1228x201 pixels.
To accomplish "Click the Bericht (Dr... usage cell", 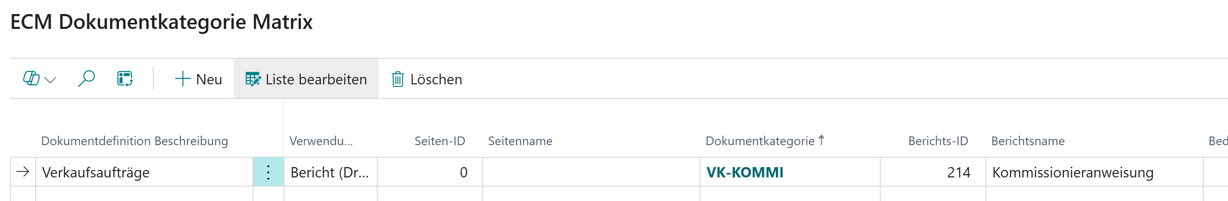I will click(330, 172).
